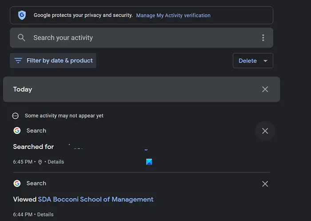Image resolution: width=311 pixels, height=221 pixels.
Task: Click the Google logo of 6:44 PM entry
Action: coord(17,183)
